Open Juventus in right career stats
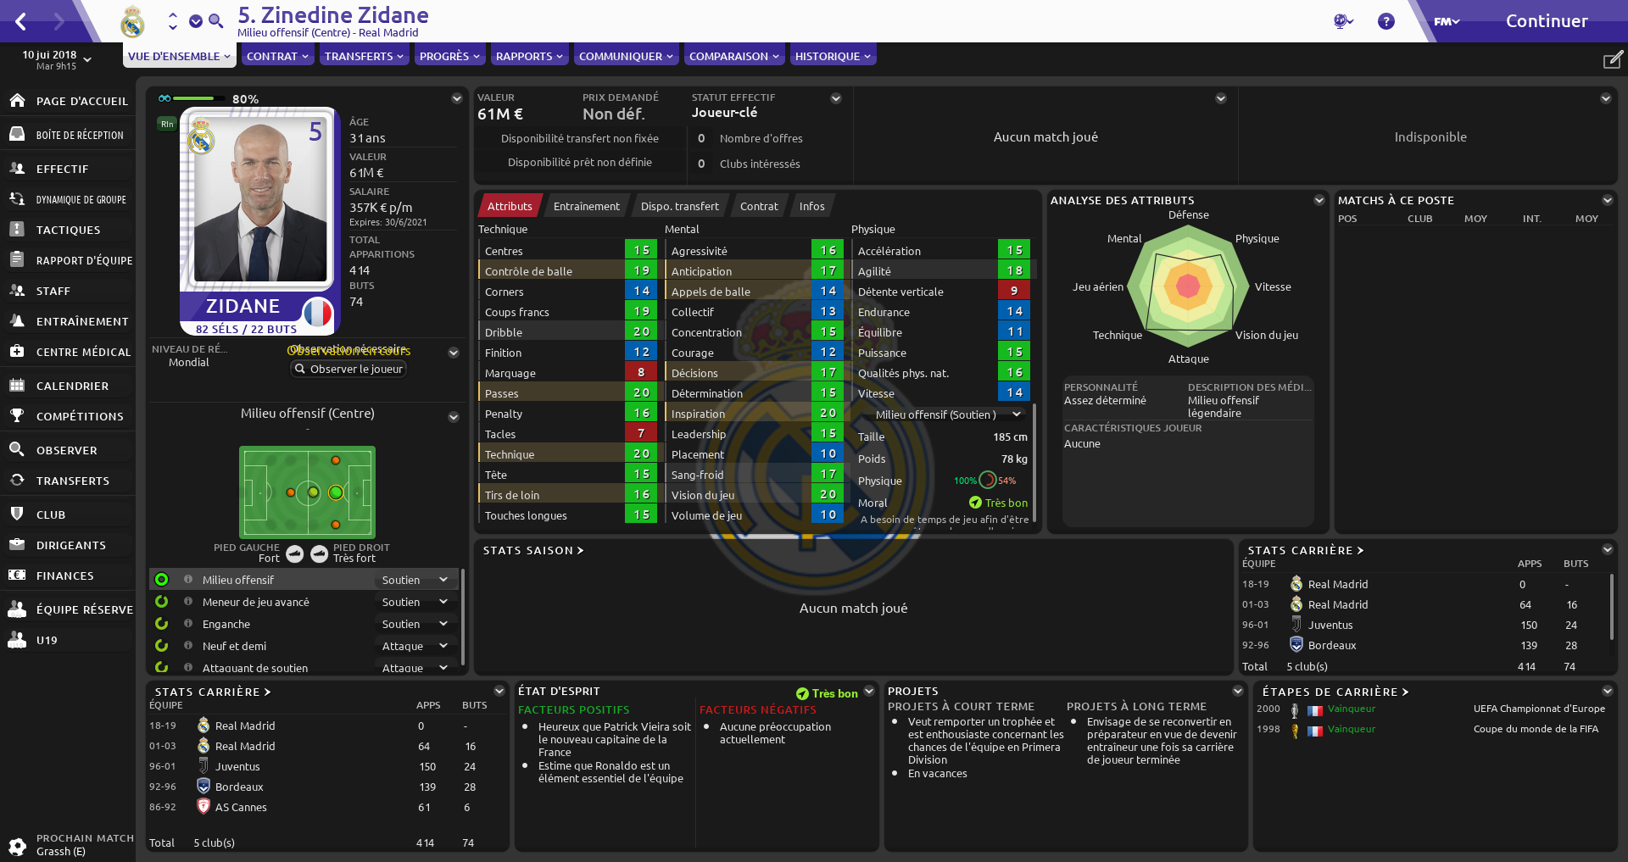 [x=1330, y=625]
